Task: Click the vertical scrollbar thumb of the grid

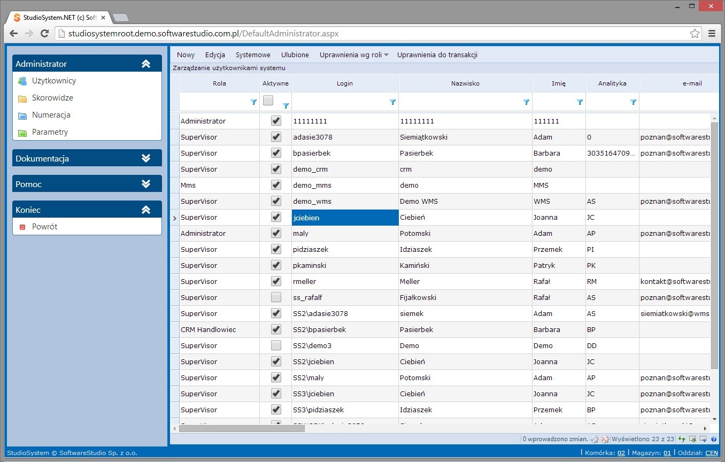Action: tap(715, 245)
